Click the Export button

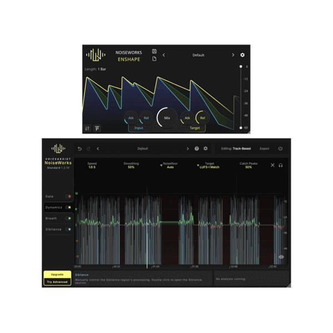264,149
